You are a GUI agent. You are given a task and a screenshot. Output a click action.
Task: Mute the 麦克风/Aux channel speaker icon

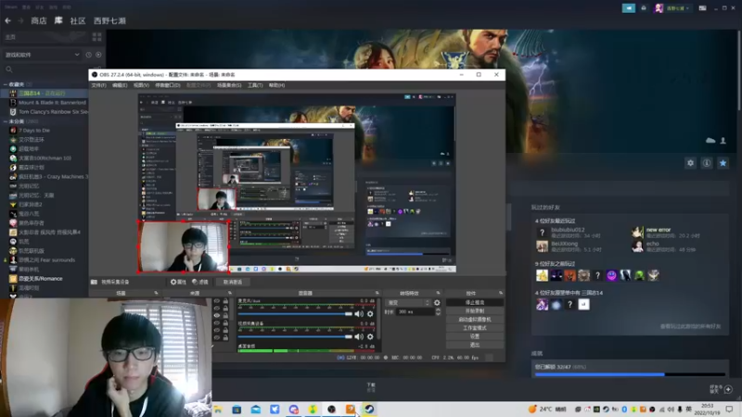click(359, 314)
